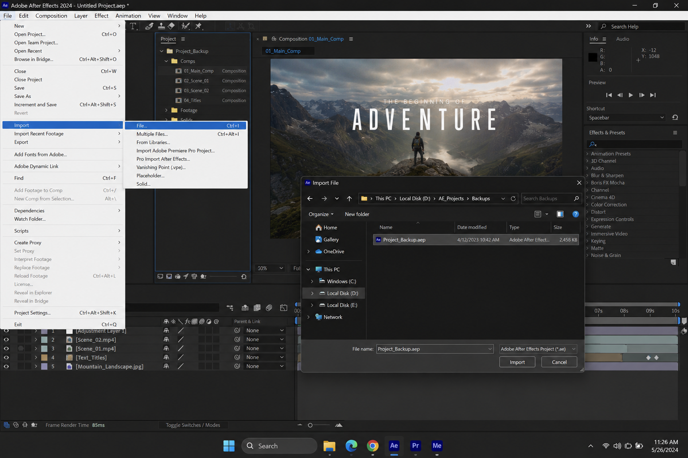Go up one folder in Import File dialog
Viewport: 688px width, 458px height.
tap(349, 199)
